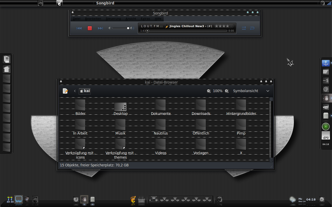Open the Steuerung menu

(113, 19)
